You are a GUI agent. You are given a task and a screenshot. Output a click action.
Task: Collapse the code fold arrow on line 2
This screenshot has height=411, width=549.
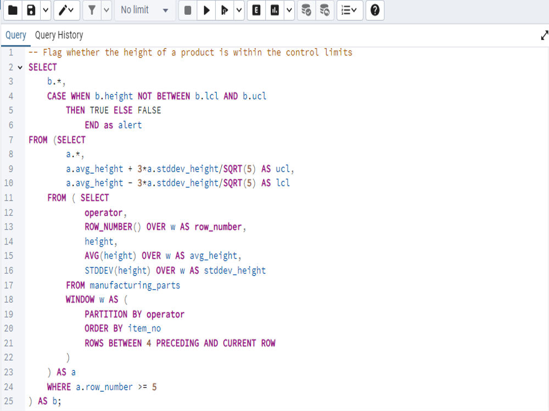coord(20,67)
